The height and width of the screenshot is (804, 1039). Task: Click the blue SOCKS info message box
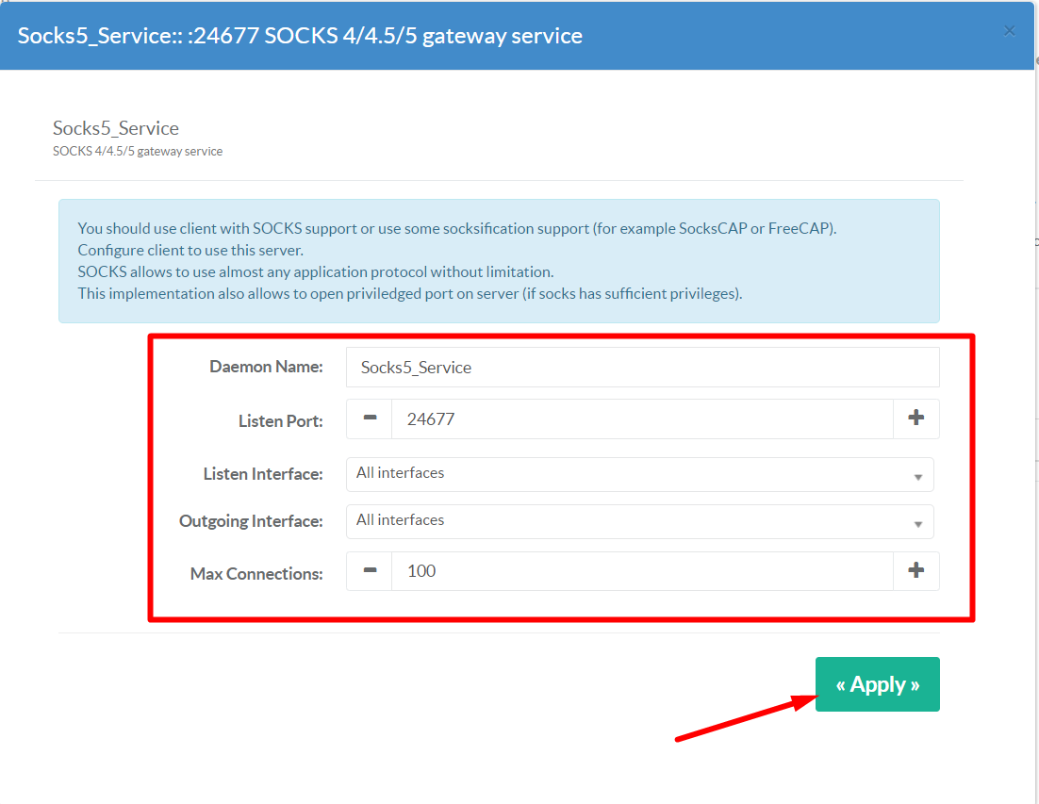[498, 261]
